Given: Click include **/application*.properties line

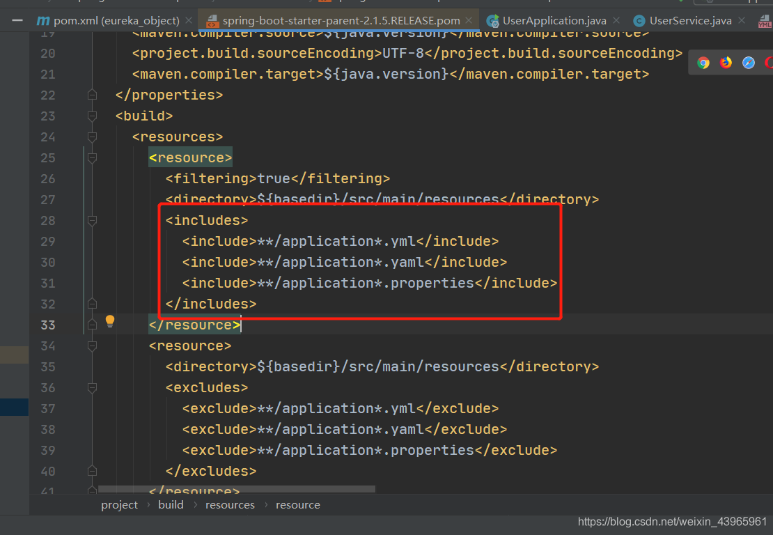Looking at the screenshot, I should coord(370,283).
